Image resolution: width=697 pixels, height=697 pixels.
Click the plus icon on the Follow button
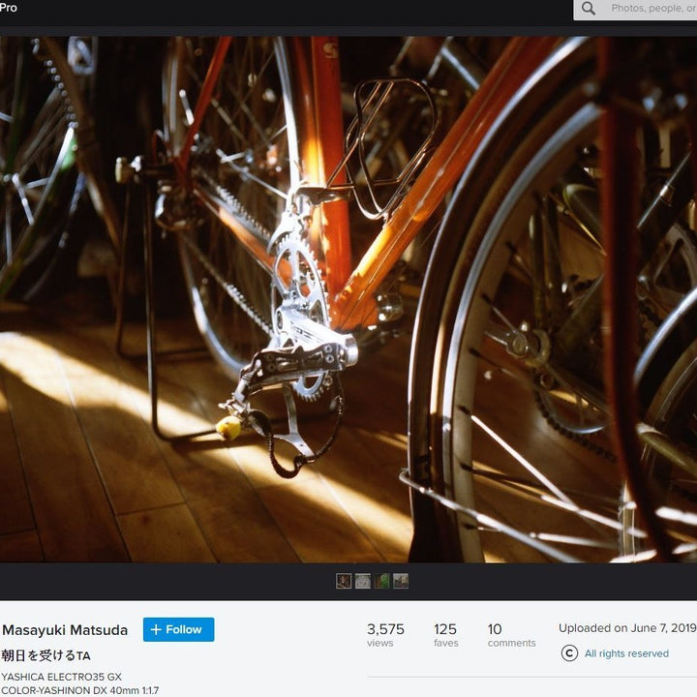click(156, 629)
